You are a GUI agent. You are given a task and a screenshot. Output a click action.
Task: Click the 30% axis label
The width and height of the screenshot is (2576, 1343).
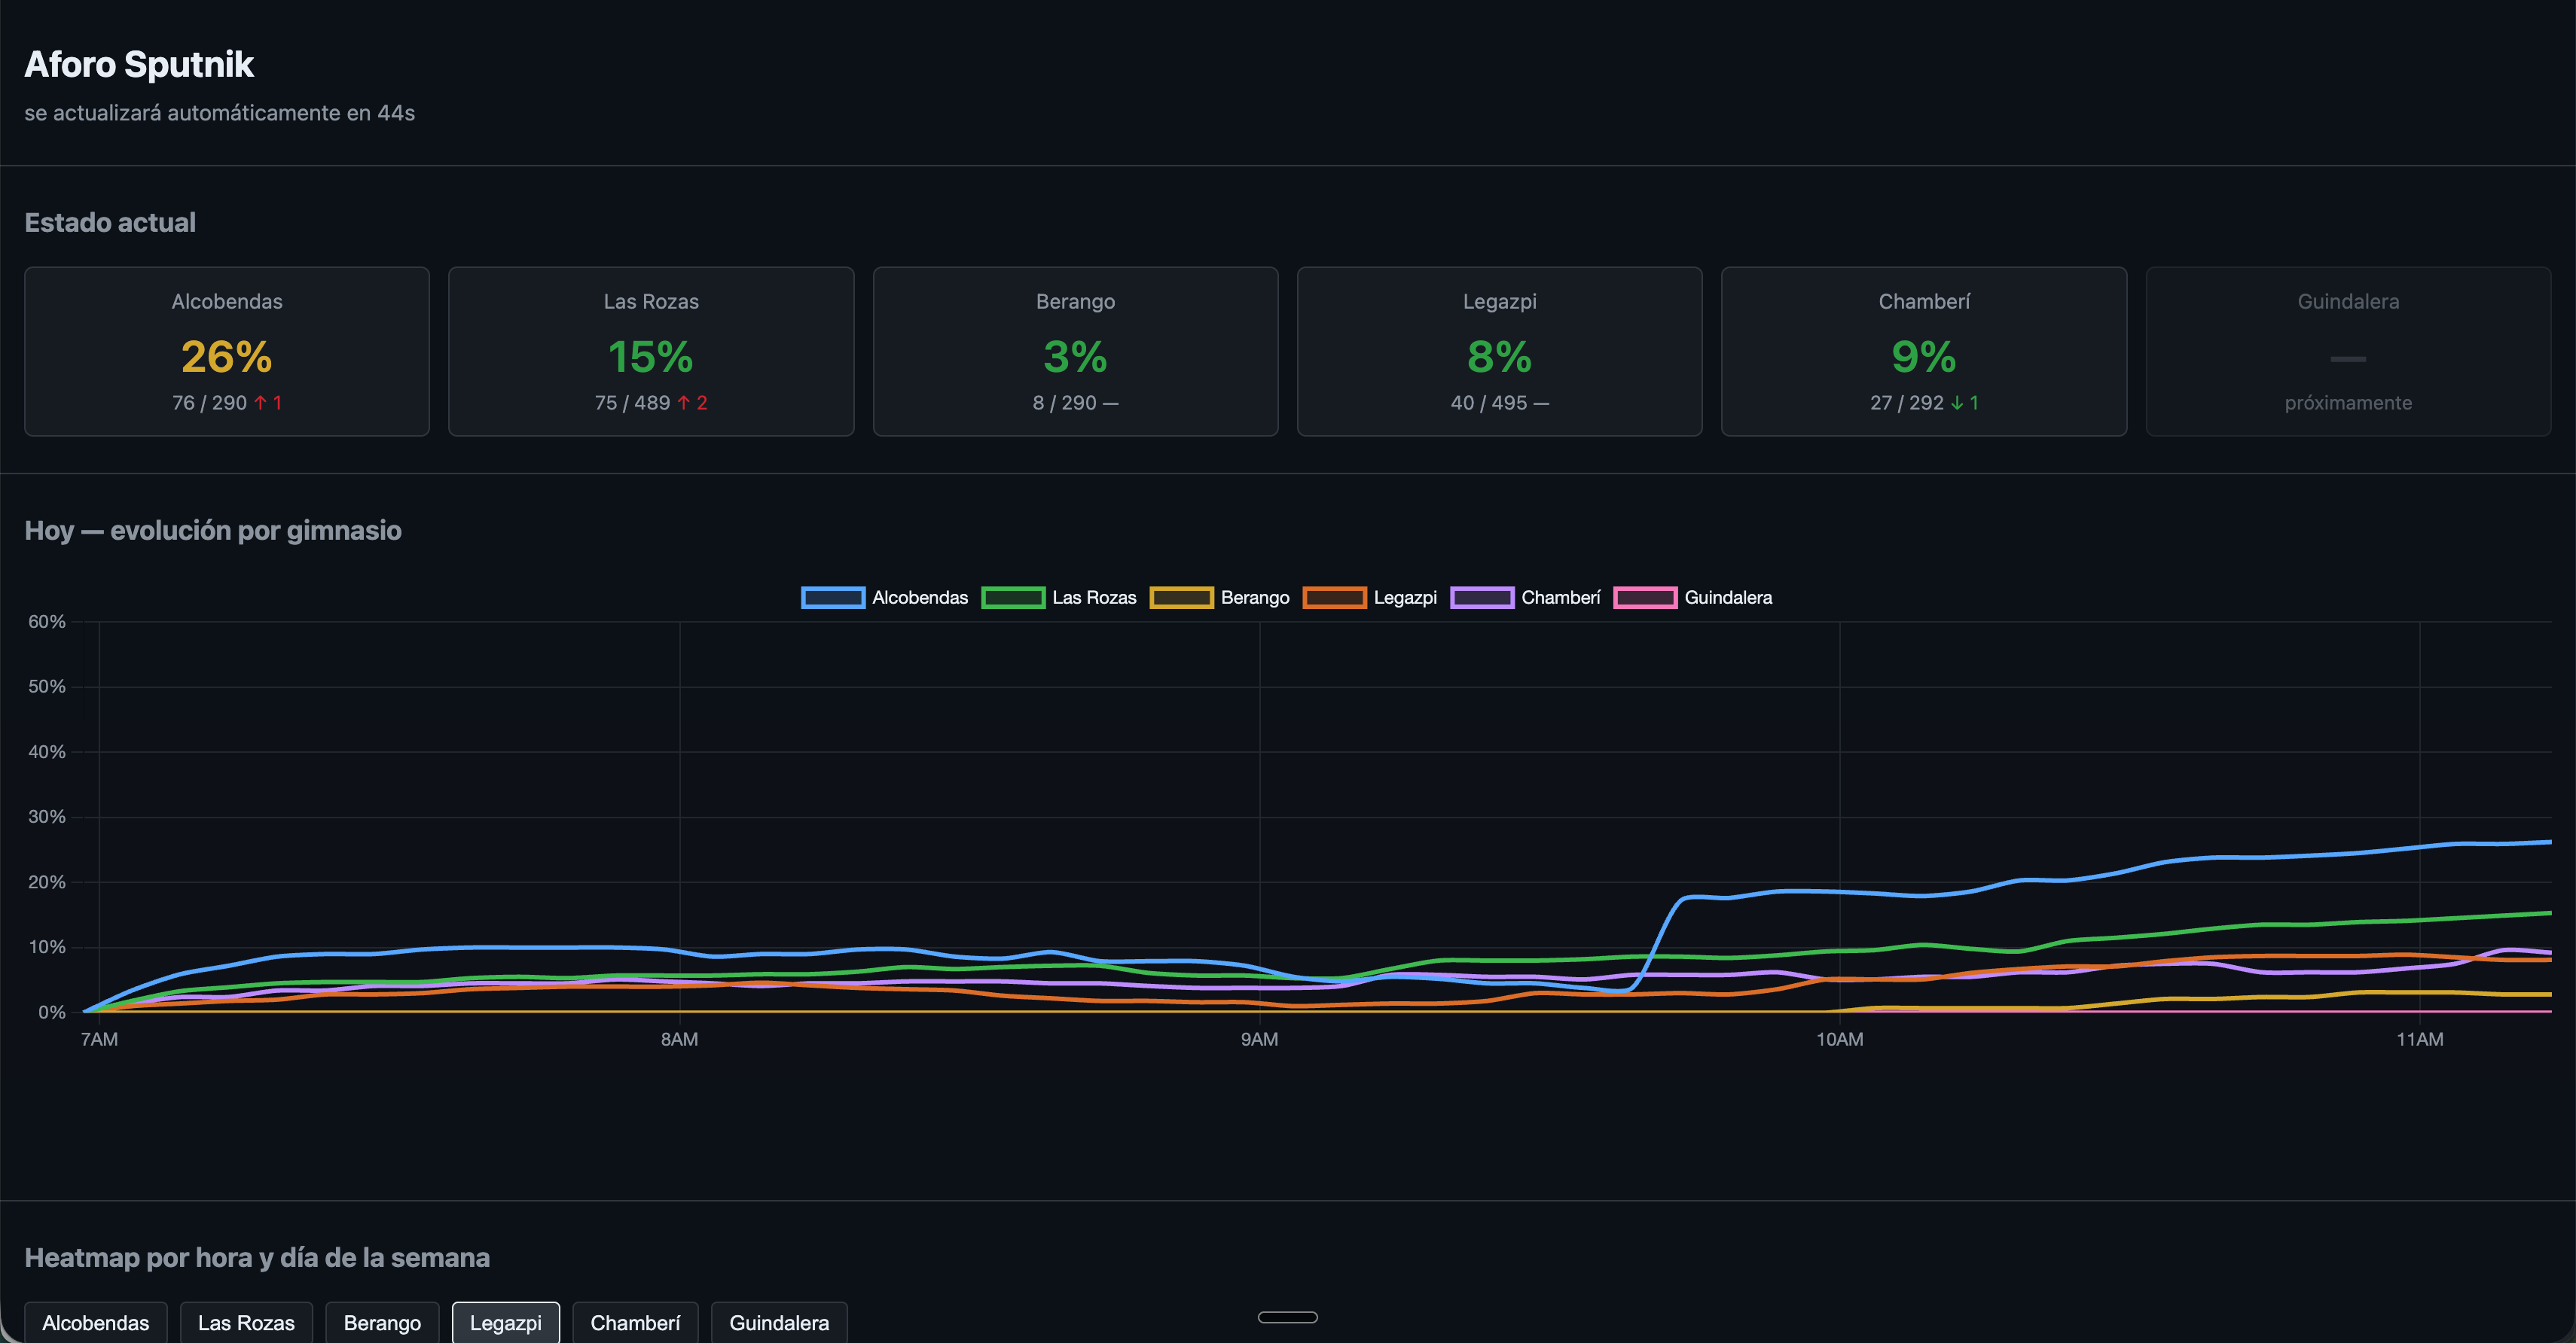click(x=47, y=816)
